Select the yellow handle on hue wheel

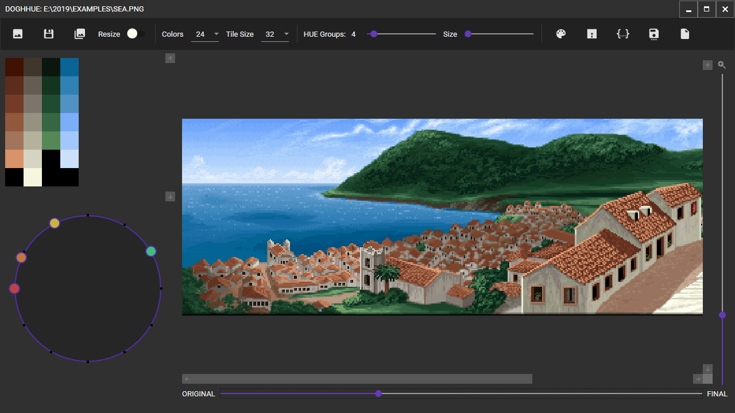(x=55, y=223)
